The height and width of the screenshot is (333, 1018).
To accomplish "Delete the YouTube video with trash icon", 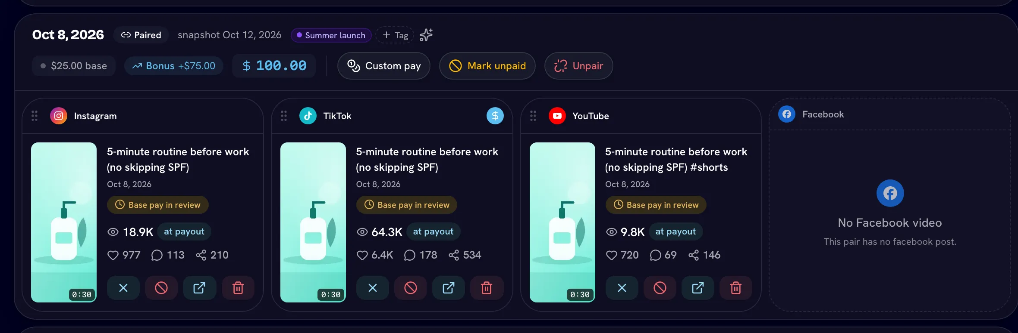I will [736, 288].
